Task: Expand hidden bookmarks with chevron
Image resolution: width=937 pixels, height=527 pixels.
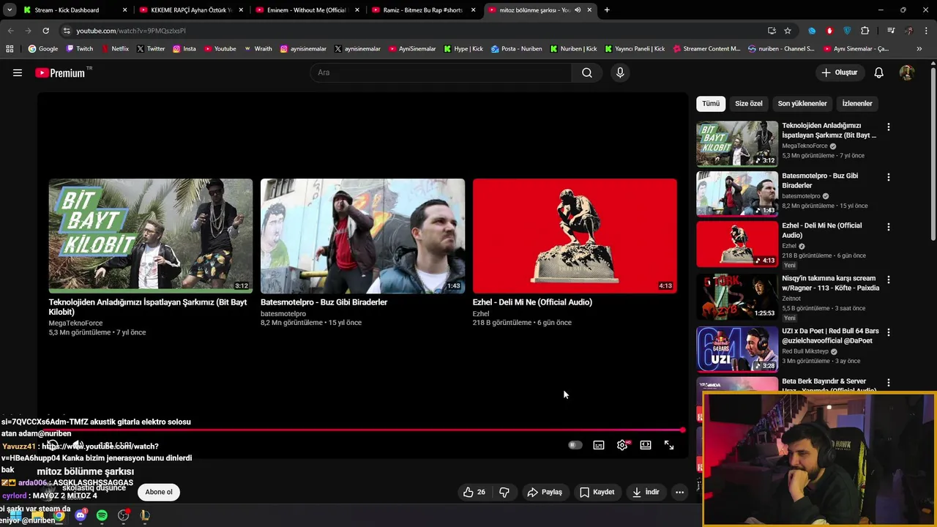Action: 919,49
